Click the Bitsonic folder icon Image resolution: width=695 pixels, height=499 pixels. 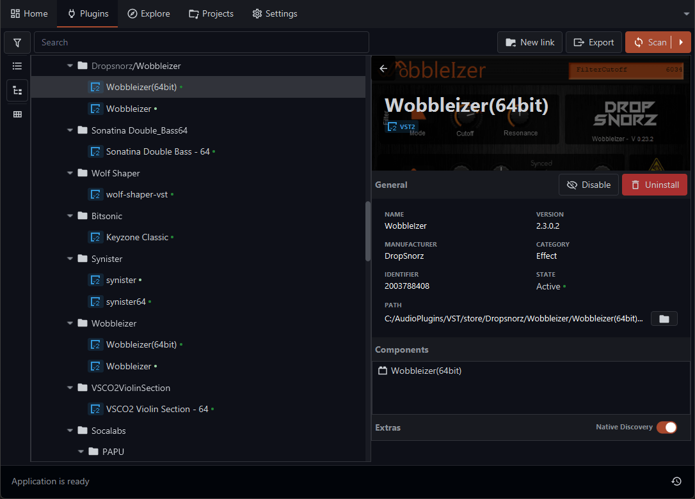[x=83, y=215]
